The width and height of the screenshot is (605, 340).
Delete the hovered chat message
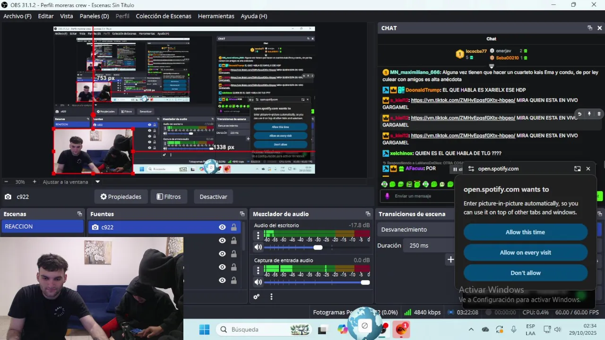click(x=599, y=114)
